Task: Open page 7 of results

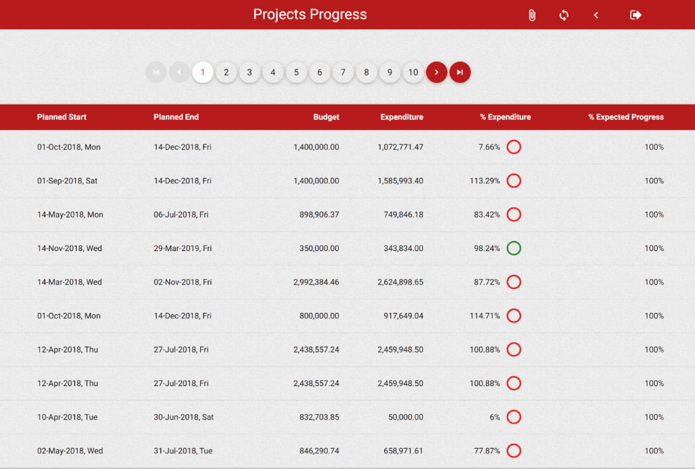Action: tap(343, 72)
